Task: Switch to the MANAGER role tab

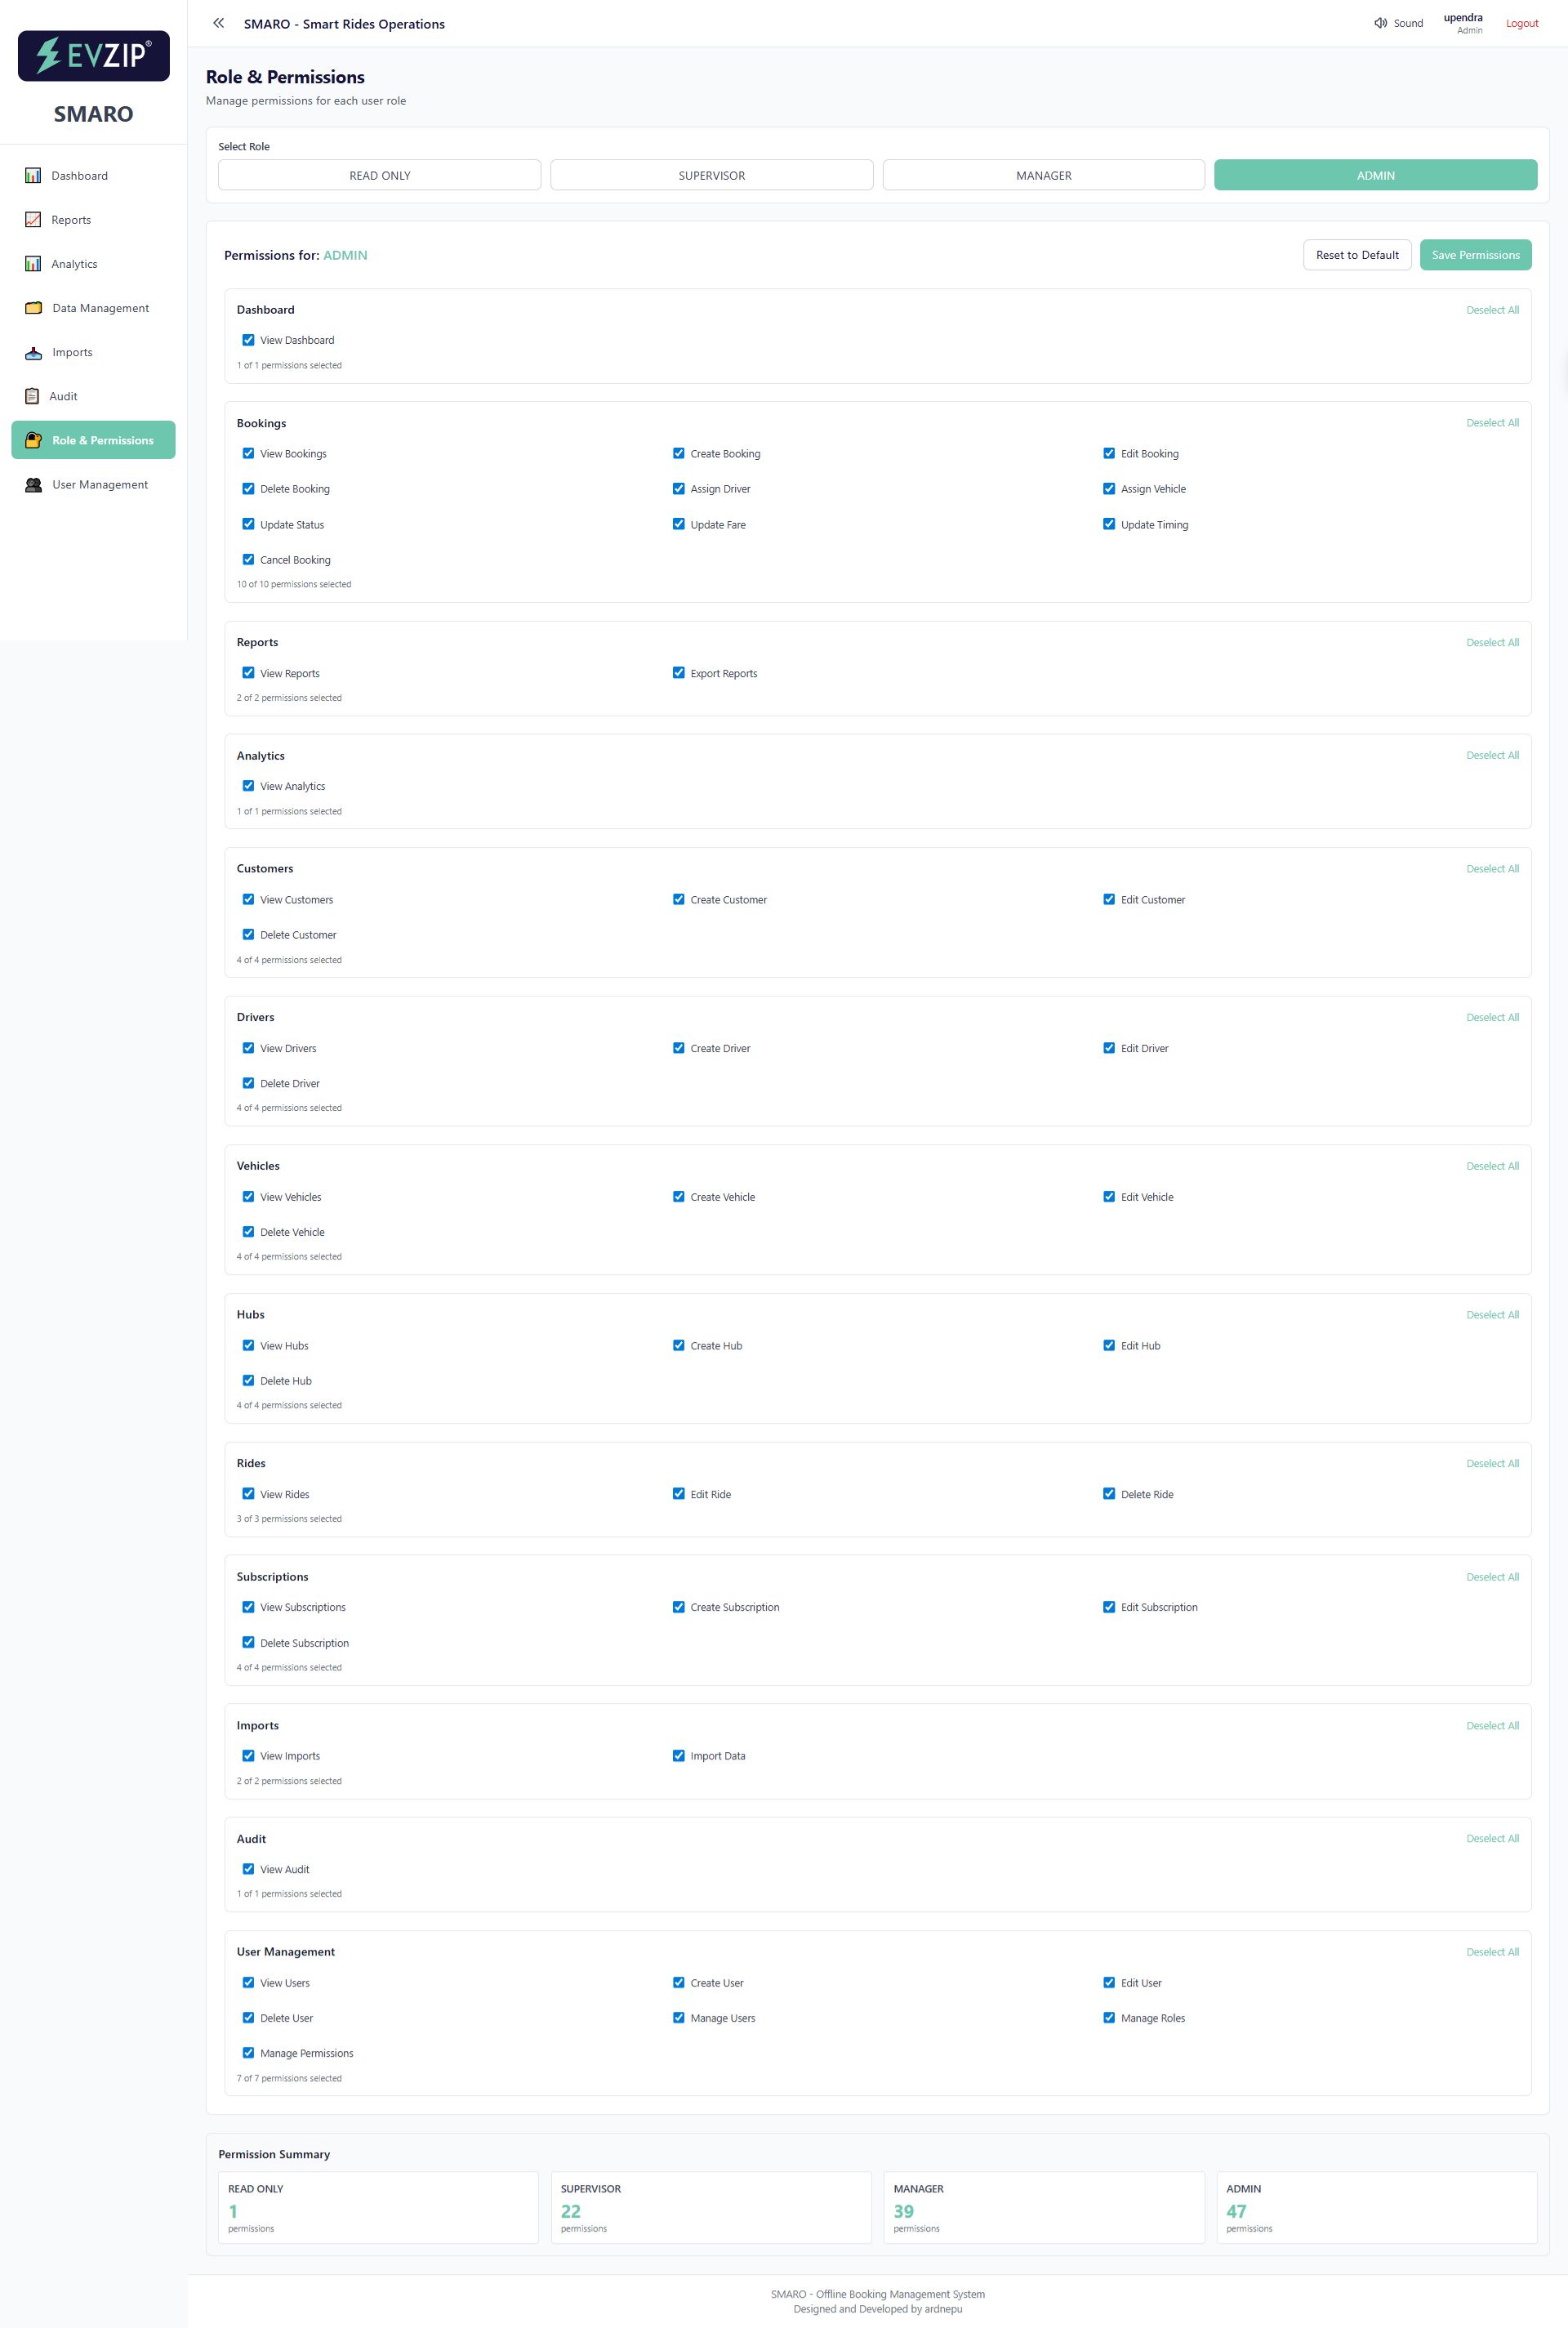Action: (1043, 174)
